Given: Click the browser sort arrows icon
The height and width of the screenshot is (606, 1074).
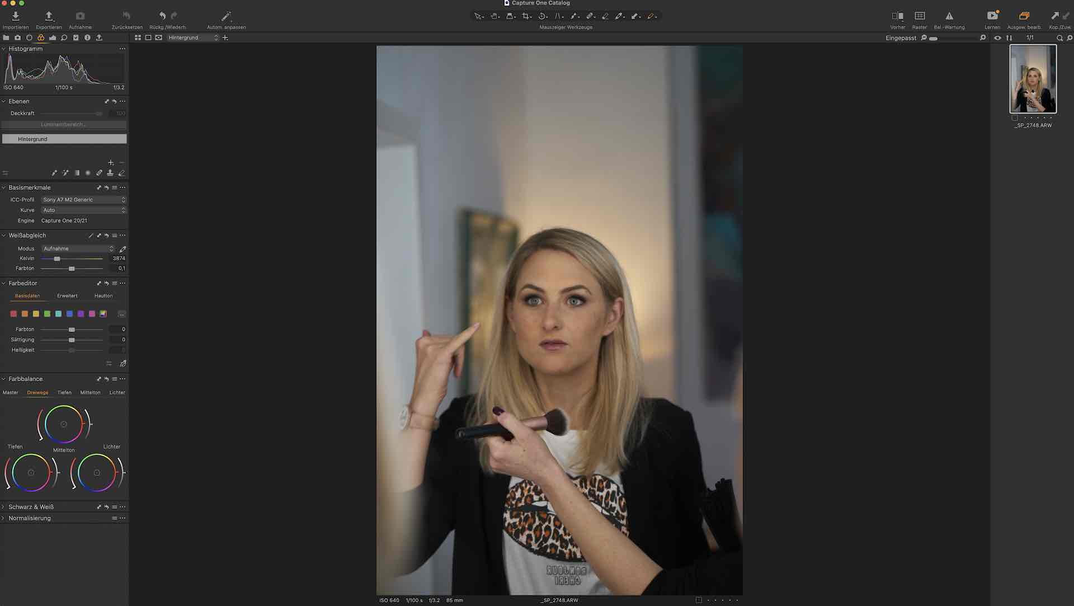Looking at the screenshot, I should 1009,37.
